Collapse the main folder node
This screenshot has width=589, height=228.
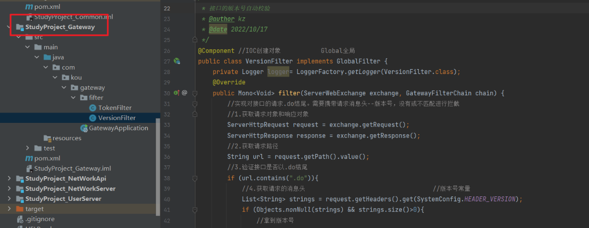27,47
